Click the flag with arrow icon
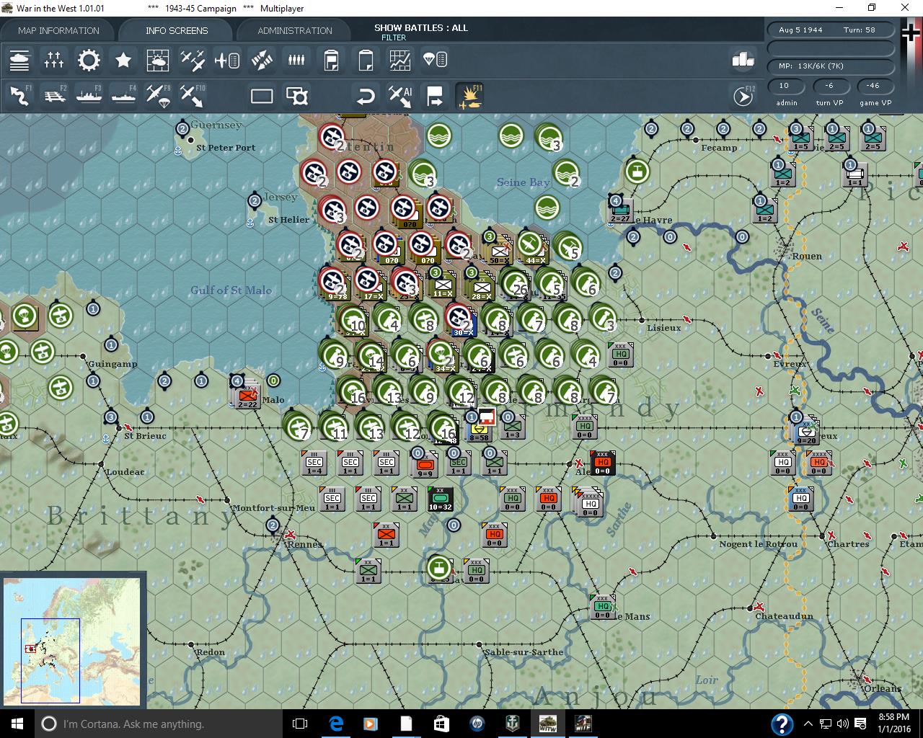This screenshot has width=923, height=738. (x=435, y=96)
